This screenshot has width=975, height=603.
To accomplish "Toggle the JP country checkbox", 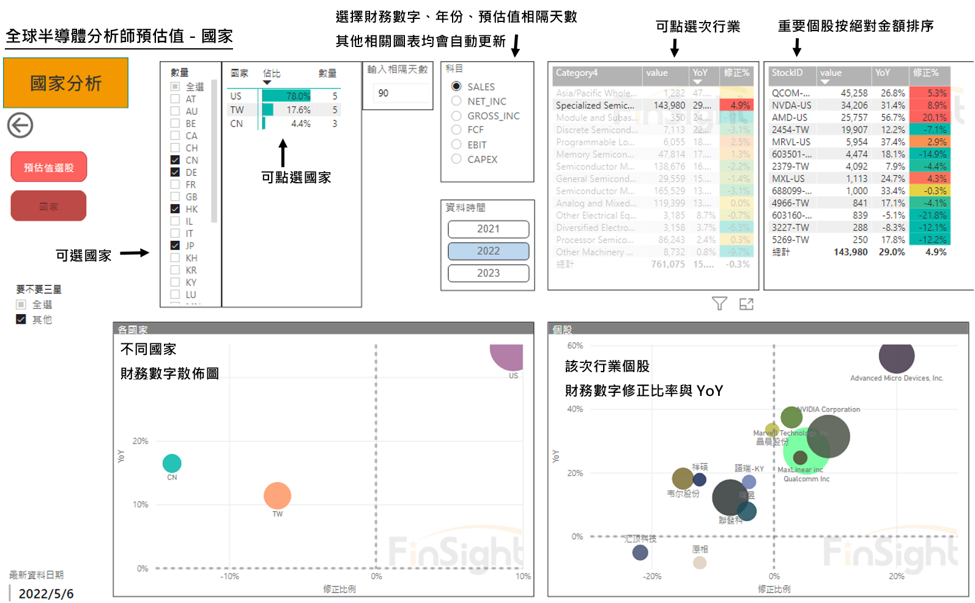I will [176, 246].
